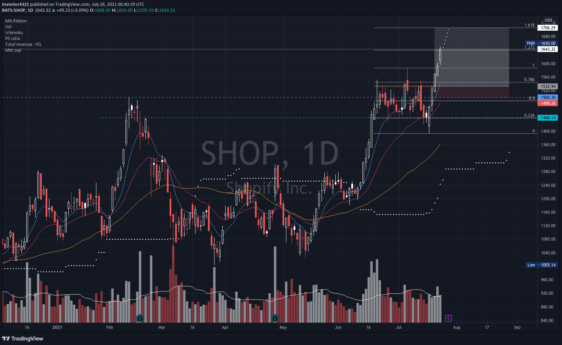Select the MA Ribbon indicator label

click(16, 21)
